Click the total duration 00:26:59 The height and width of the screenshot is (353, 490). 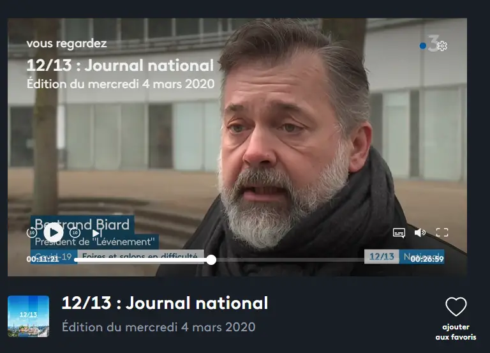click(x=427, y=259)
